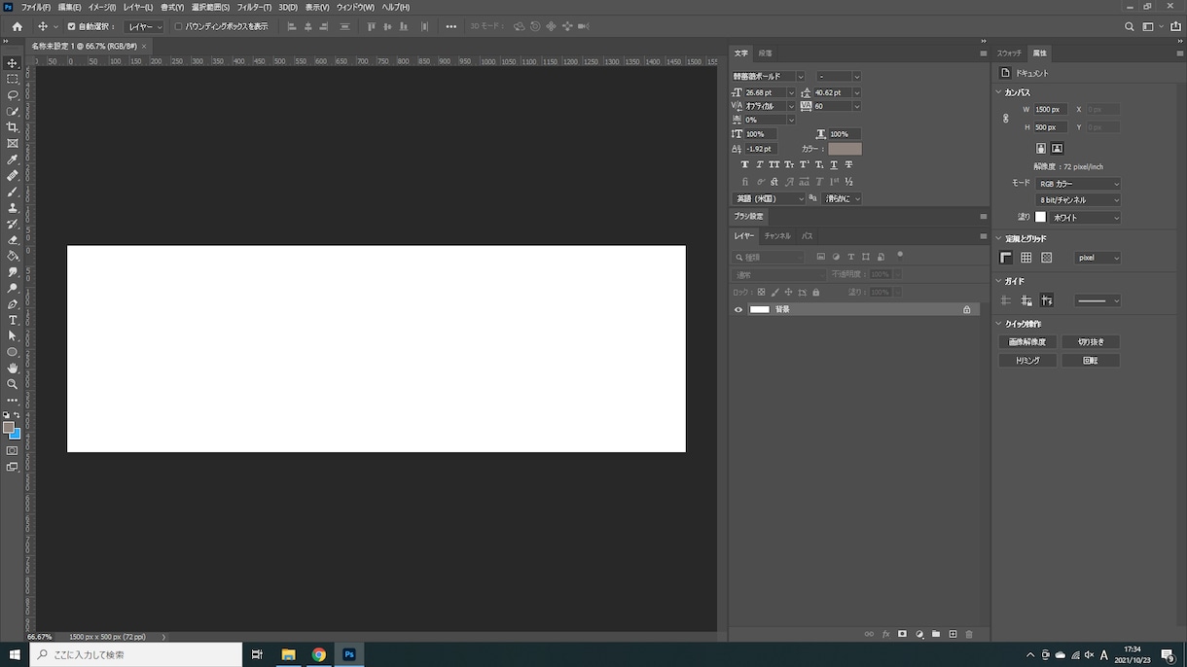Image resolution: width=1187 pixels, height=667 pixels.
Task: Switch to the スウォッチ tab
Action: pyautogui.click(x=1009, y=53)
